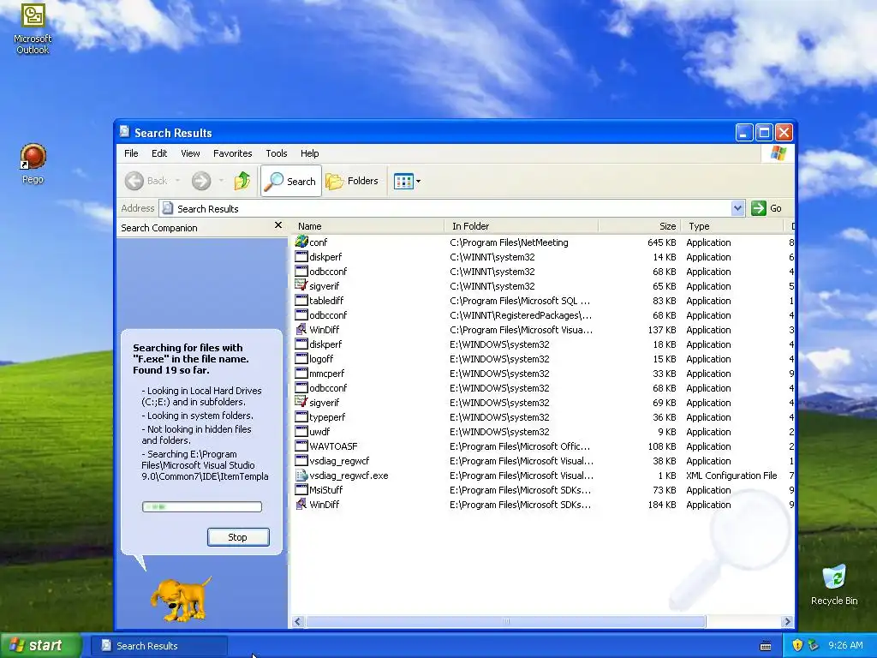Click the Go button beside Address
This screenshot has width=877, height=658.
click(767, 208)
